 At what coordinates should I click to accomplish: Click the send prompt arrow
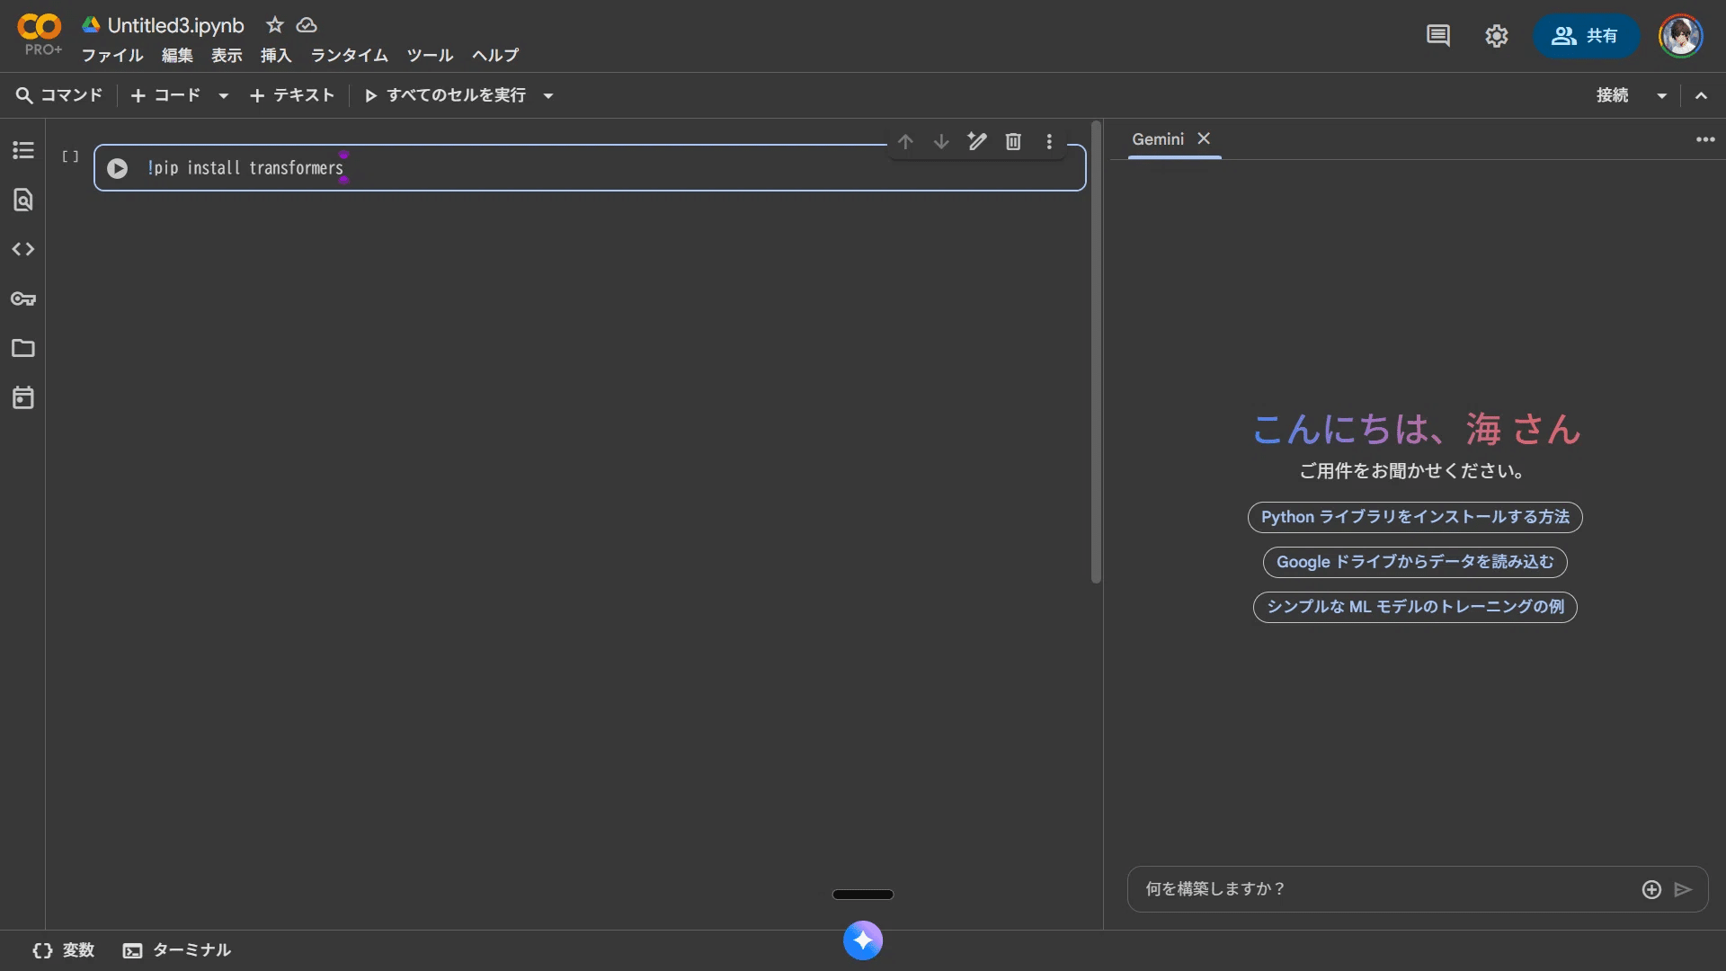(x=1684, y=889)
